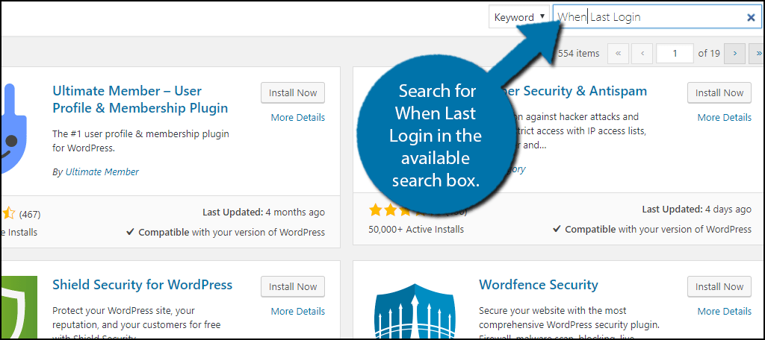This screenshot has height=340, width=765.
Task: Click Install Now for the Security & Antispam plugin
Action: point(719,93)
